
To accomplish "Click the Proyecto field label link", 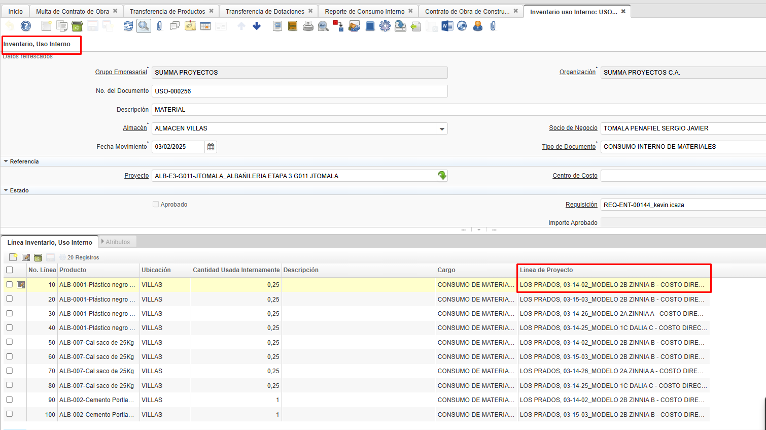I will click(x=136, y=176).
